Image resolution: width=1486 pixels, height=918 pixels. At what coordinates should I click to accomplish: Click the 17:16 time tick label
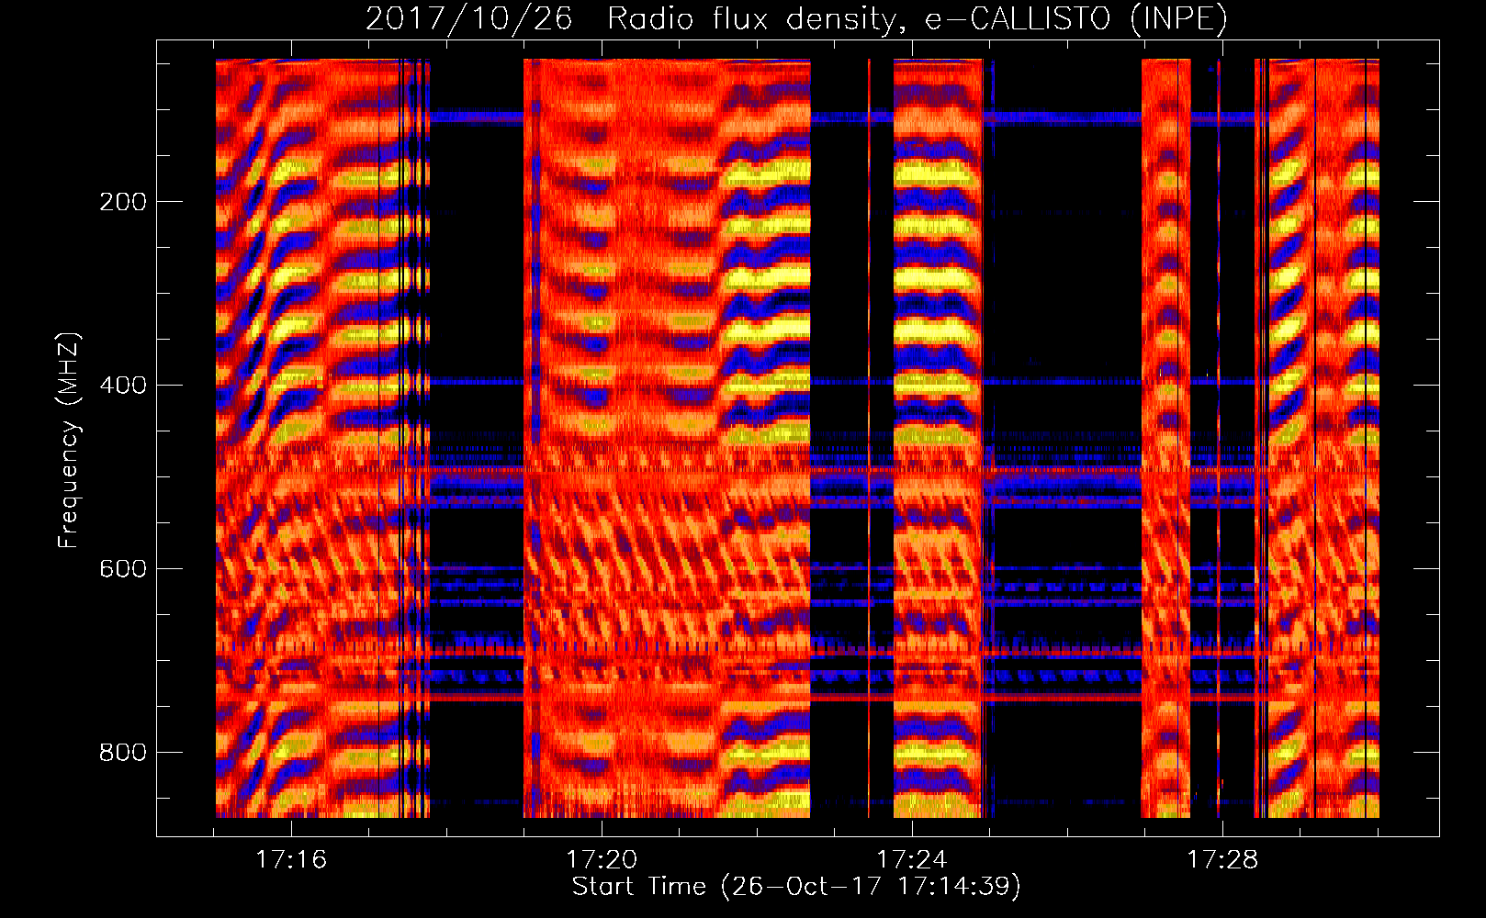pyautogui.click(x=291, y=859)
